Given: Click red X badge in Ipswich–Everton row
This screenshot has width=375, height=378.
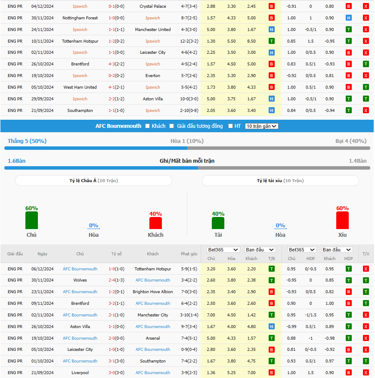Looking at the screenshot, I should (366, 75).
